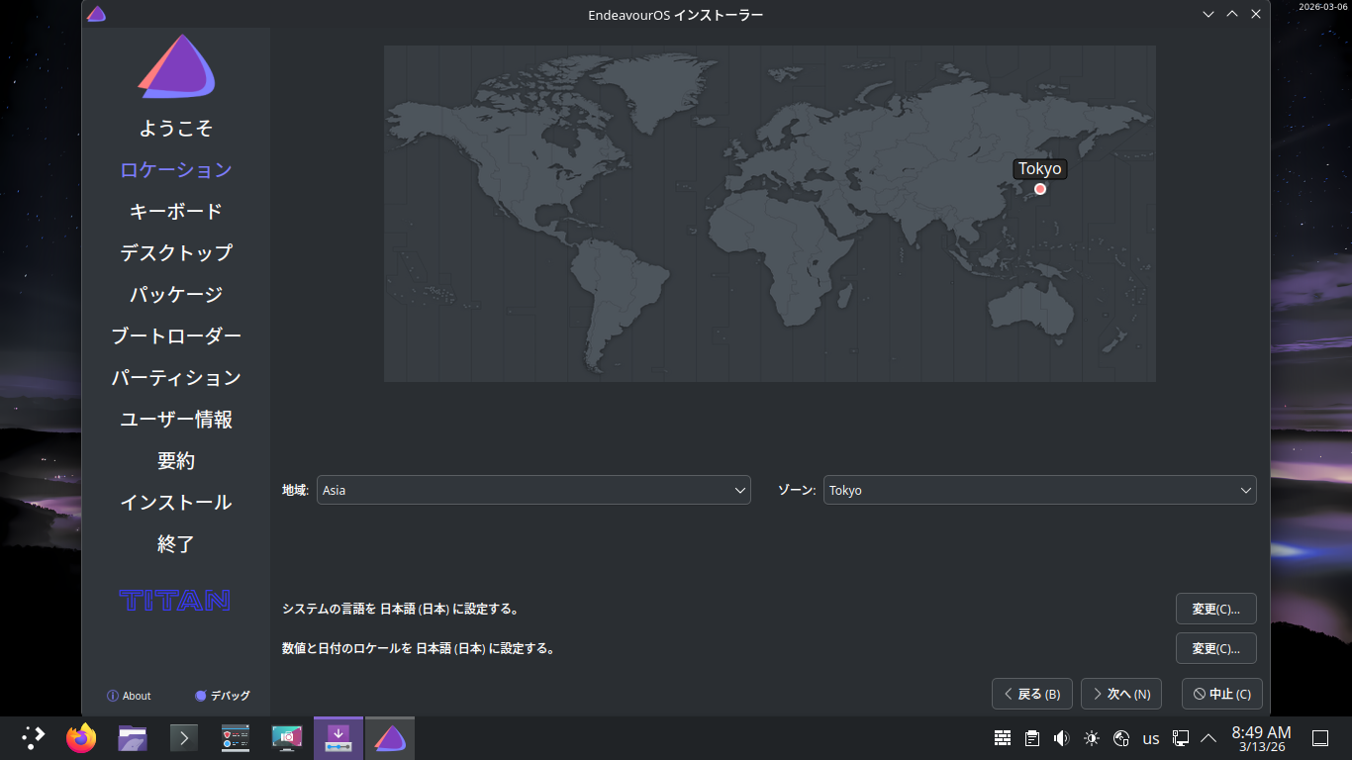The height and width of the screenshot is (760, 1352).
Task: Switch to the highlighted download-arrow taskbar entry
Action: point(338,737)
